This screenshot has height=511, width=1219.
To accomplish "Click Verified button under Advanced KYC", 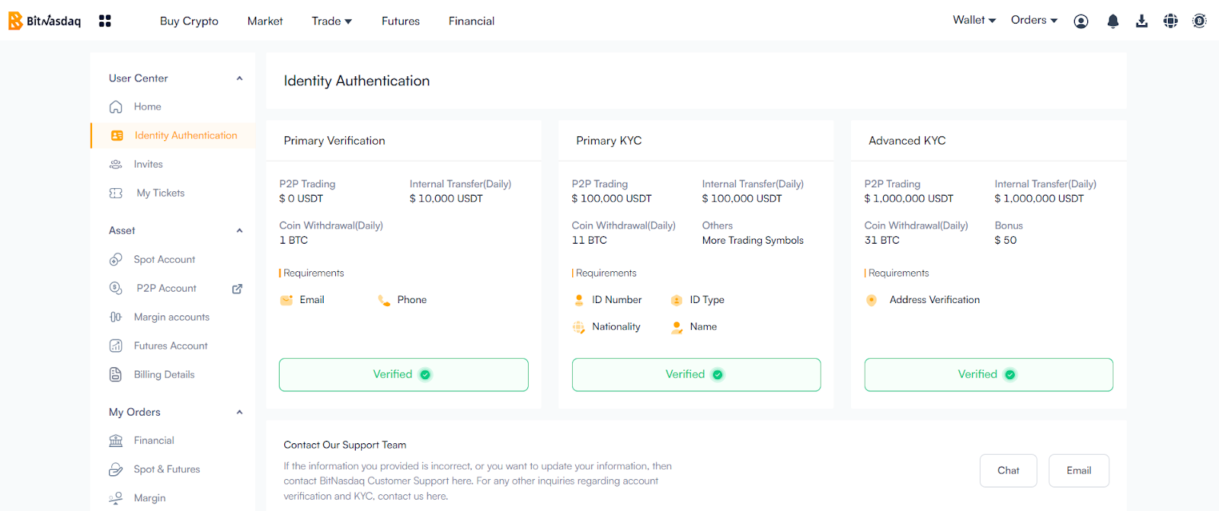I will (988, 375).
